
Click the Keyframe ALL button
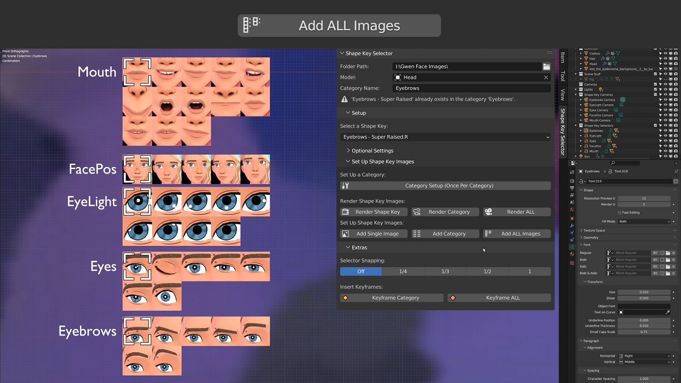pyautogui.click(x=499, y=298)
